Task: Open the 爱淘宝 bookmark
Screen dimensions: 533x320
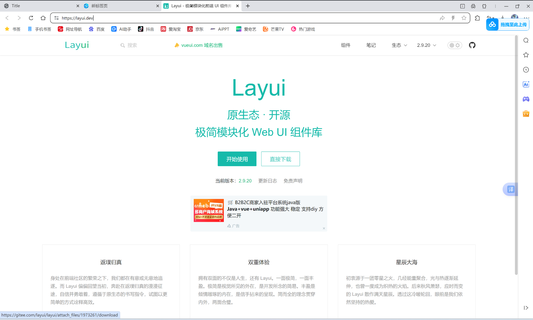Action: pos(171,29)
